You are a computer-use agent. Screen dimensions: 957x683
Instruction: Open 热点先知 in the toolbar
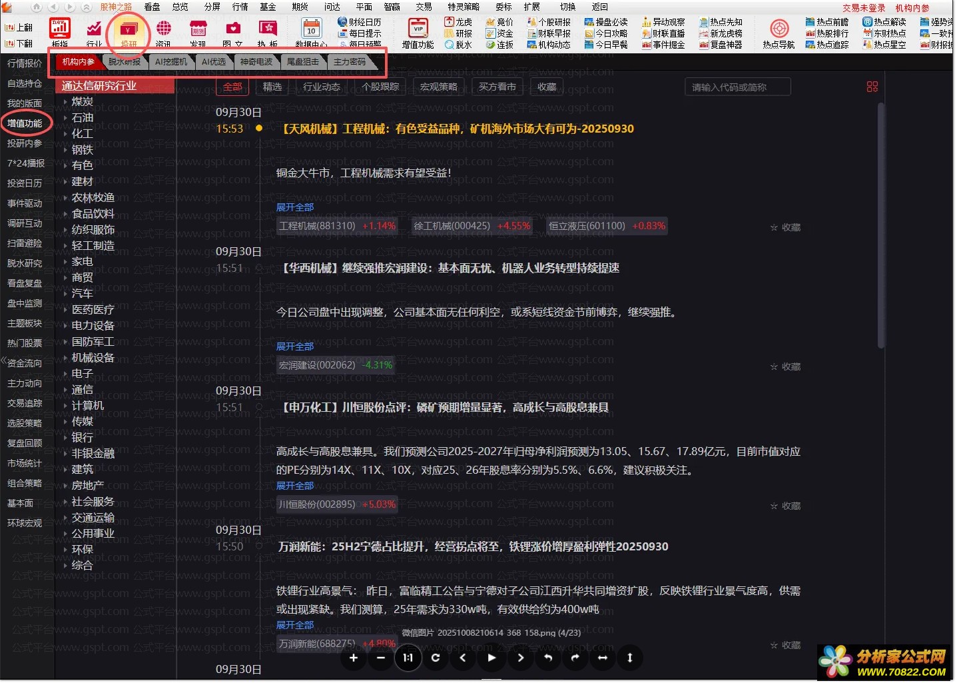pos(721,22)
